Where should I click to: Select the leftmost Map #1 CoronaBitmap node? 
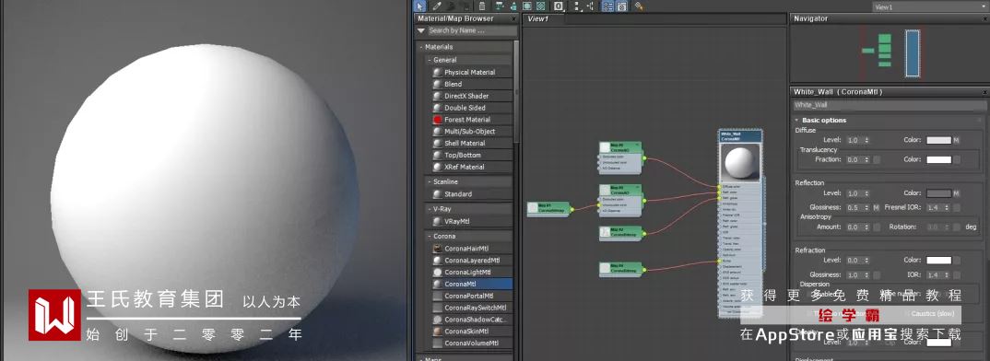click(548, 209)
